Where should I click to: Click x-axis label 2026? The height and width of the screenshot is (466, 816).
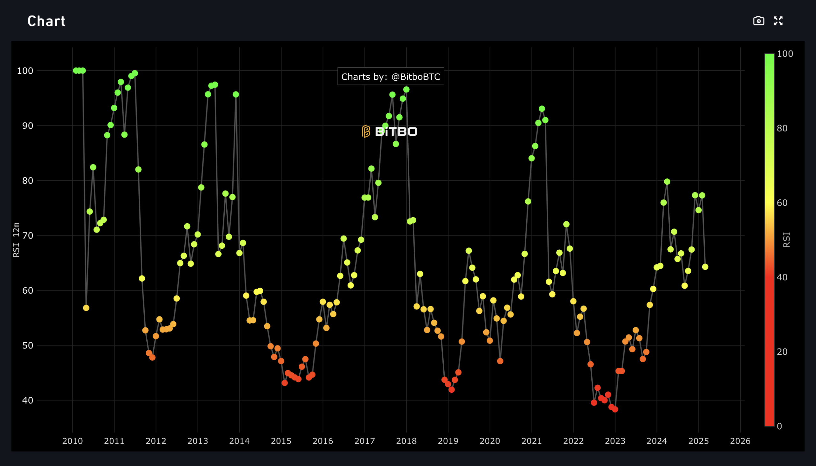coord(740,441)
